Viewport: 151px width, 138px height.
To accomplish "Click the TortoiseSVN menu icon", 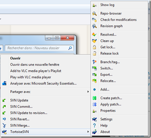I will click(4, 132).
